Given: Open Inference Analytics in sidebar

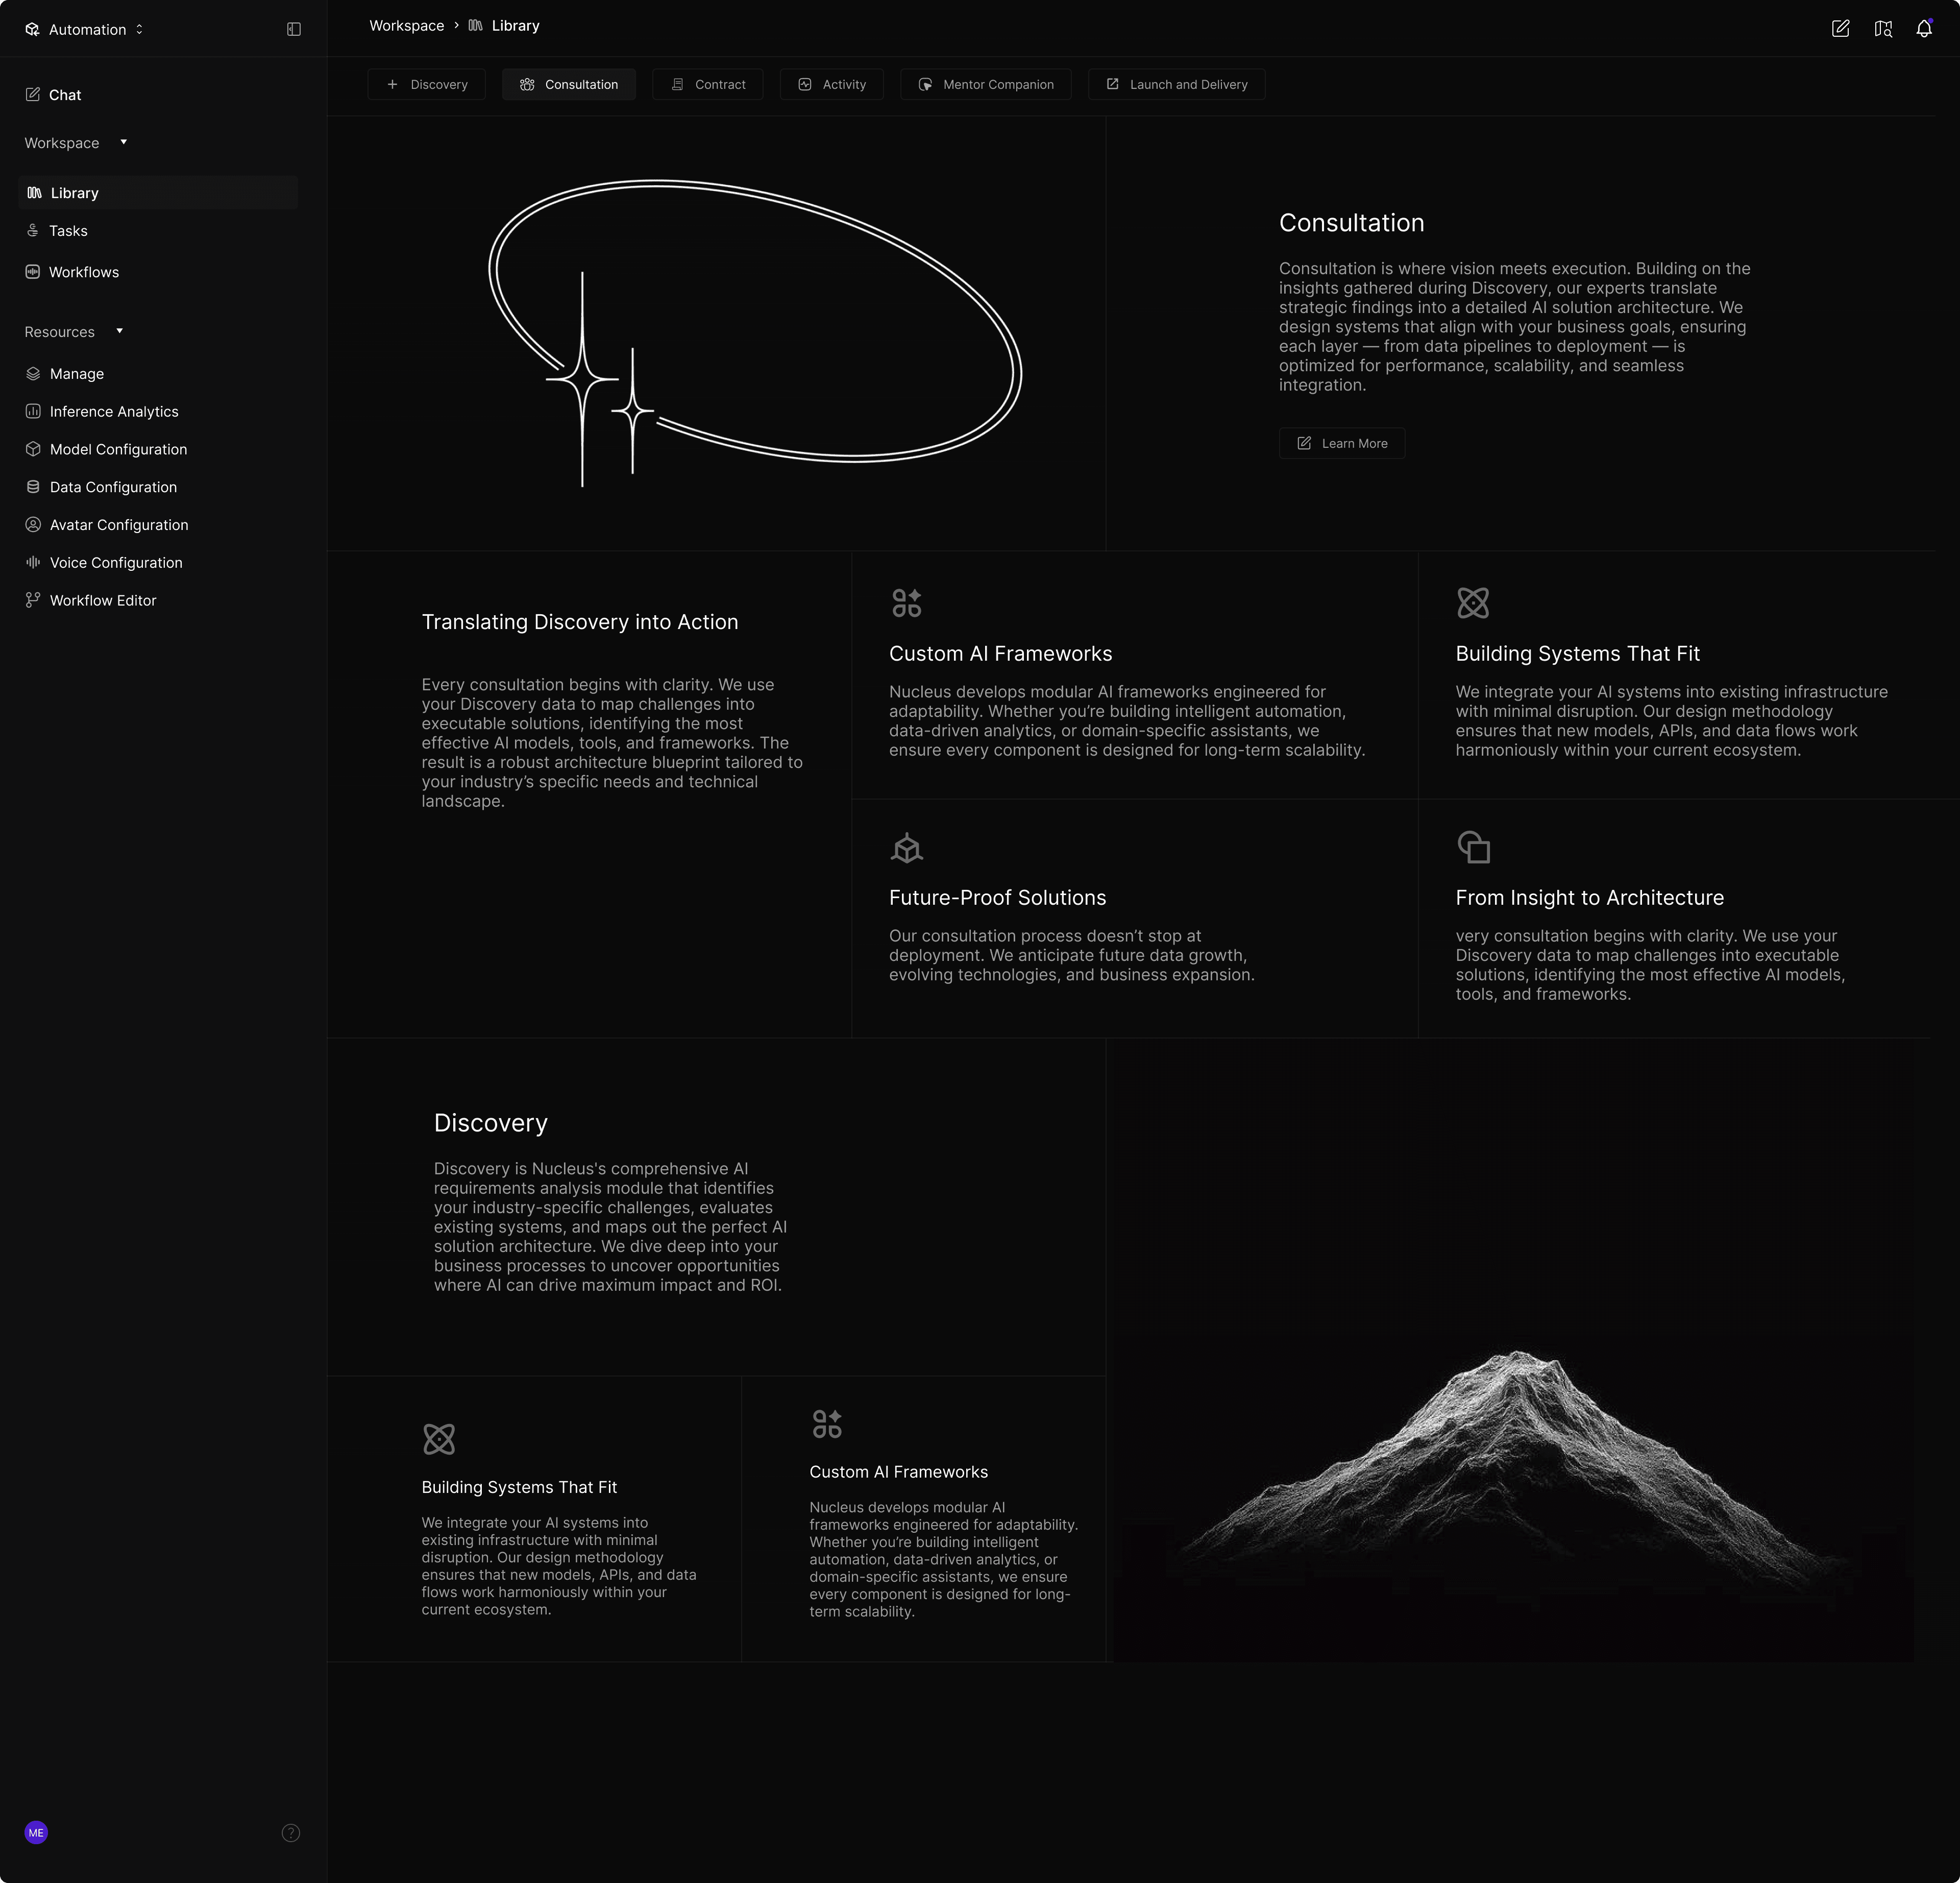Looking at the screenshot, I should [113, 411].
